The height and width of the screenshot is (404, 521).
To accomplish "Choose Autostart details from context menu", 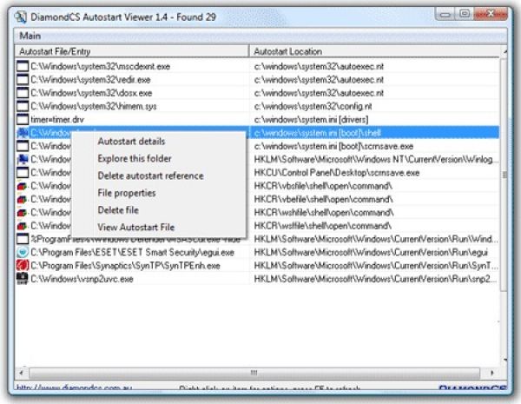I will click(131, 142).
